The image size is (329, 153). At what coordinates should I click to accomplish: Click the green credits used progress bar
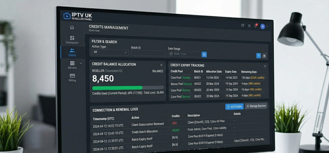point(117,88)
